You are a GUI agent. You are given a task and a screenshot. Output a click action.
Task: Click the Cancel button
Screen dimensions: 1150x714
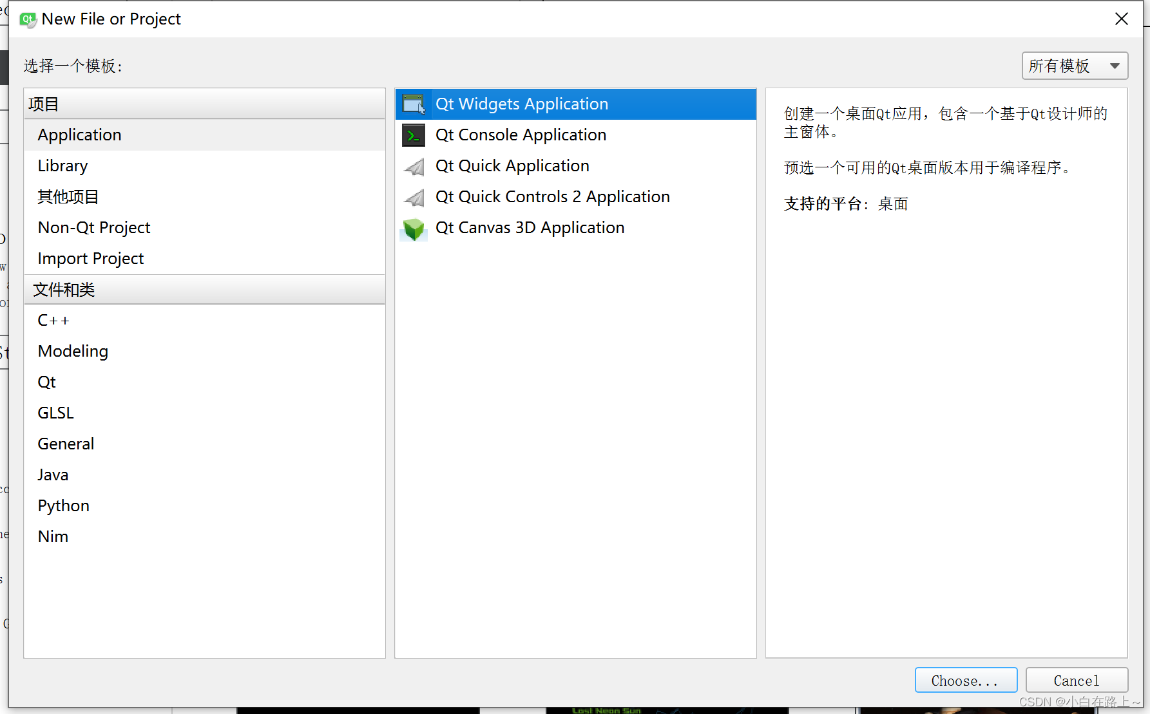(x=1077, y=681)
